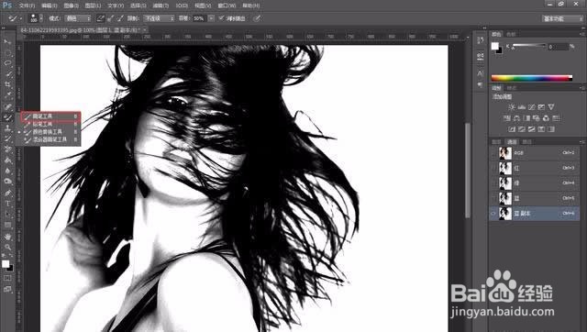Viewport: 587px width, 332px height.
Task: Select the Paint Bucket tool
Action: coord(7,160)
